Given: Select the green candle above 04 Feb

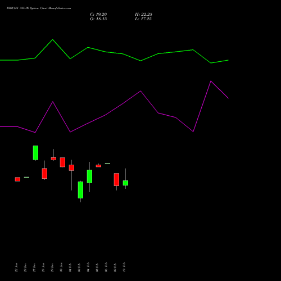Looking at the screenshot, I should pyautogui.click(x=89, y=176).
